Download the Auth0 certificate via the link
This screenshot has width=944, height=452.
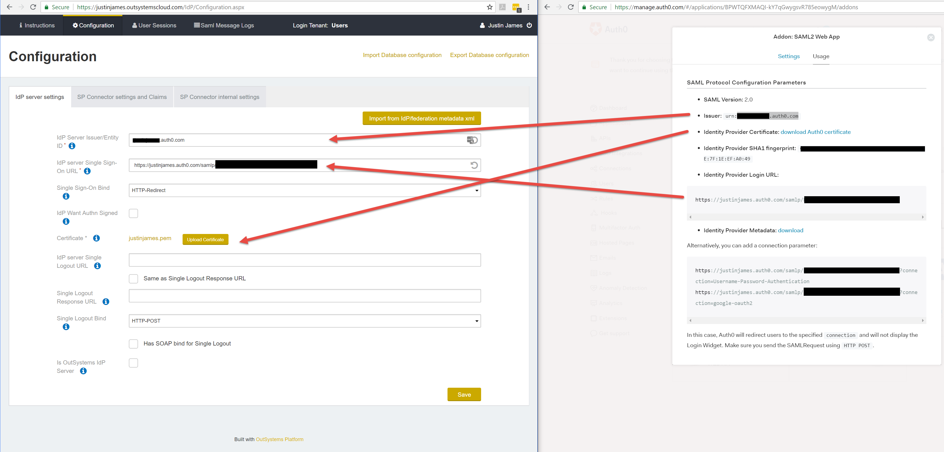(816, 132)
